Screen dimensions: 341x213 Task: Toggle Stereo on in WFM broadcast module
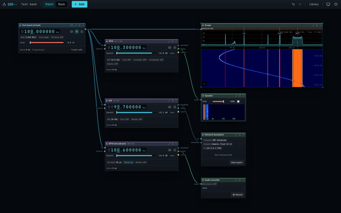[128, 162]
